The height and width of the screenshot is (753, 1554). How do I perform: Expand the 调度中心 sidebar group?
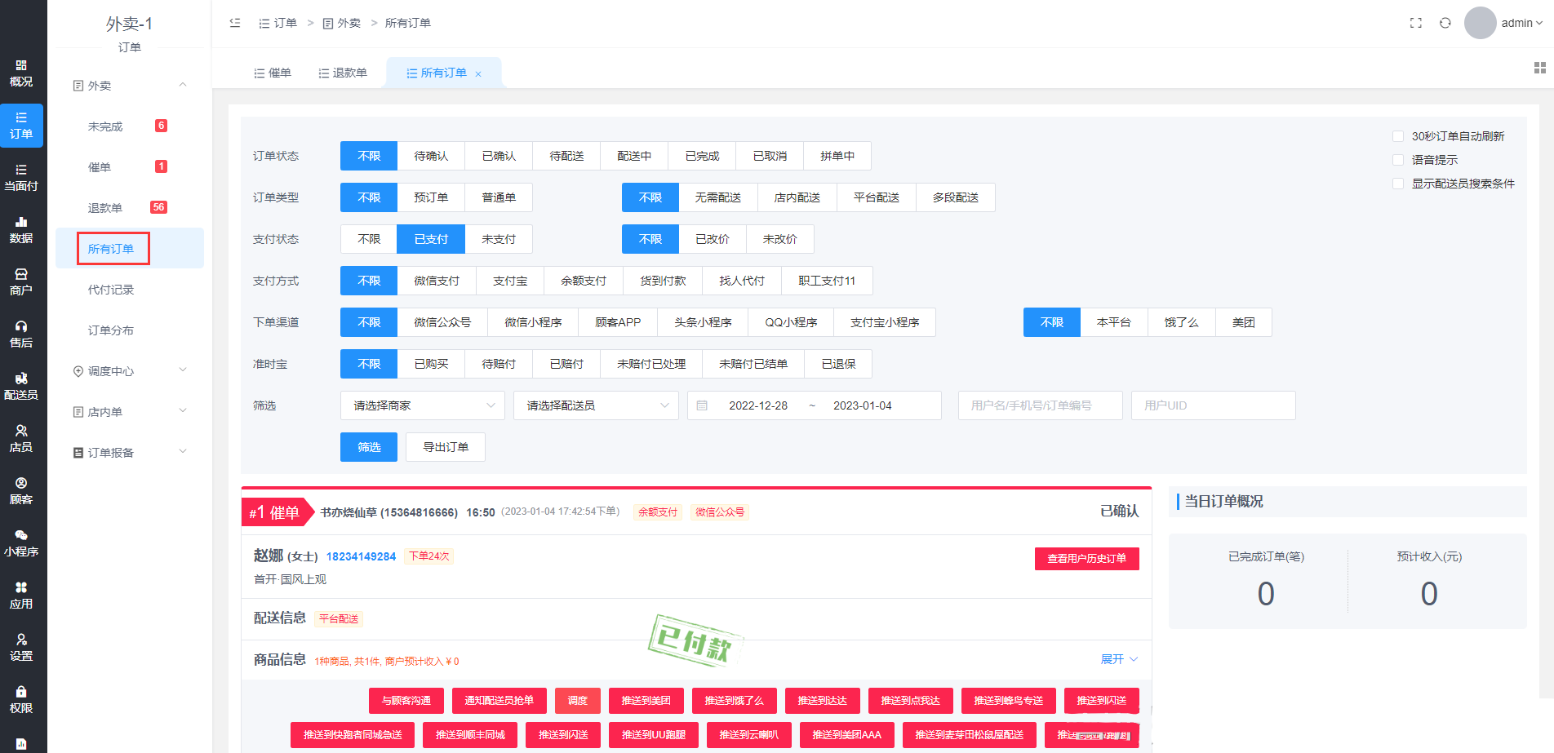coord(130,371)
